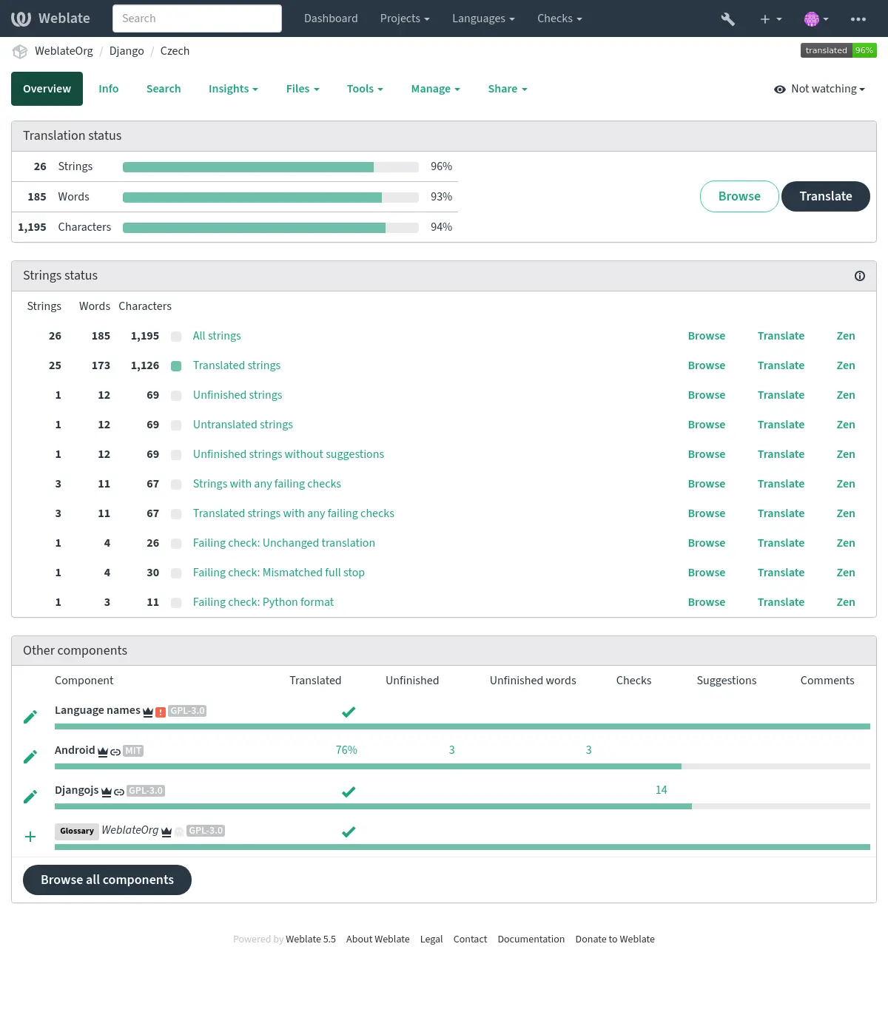Open the Not watching dropdown
This screenshot has width=888, height=1029.
point(819,89)
